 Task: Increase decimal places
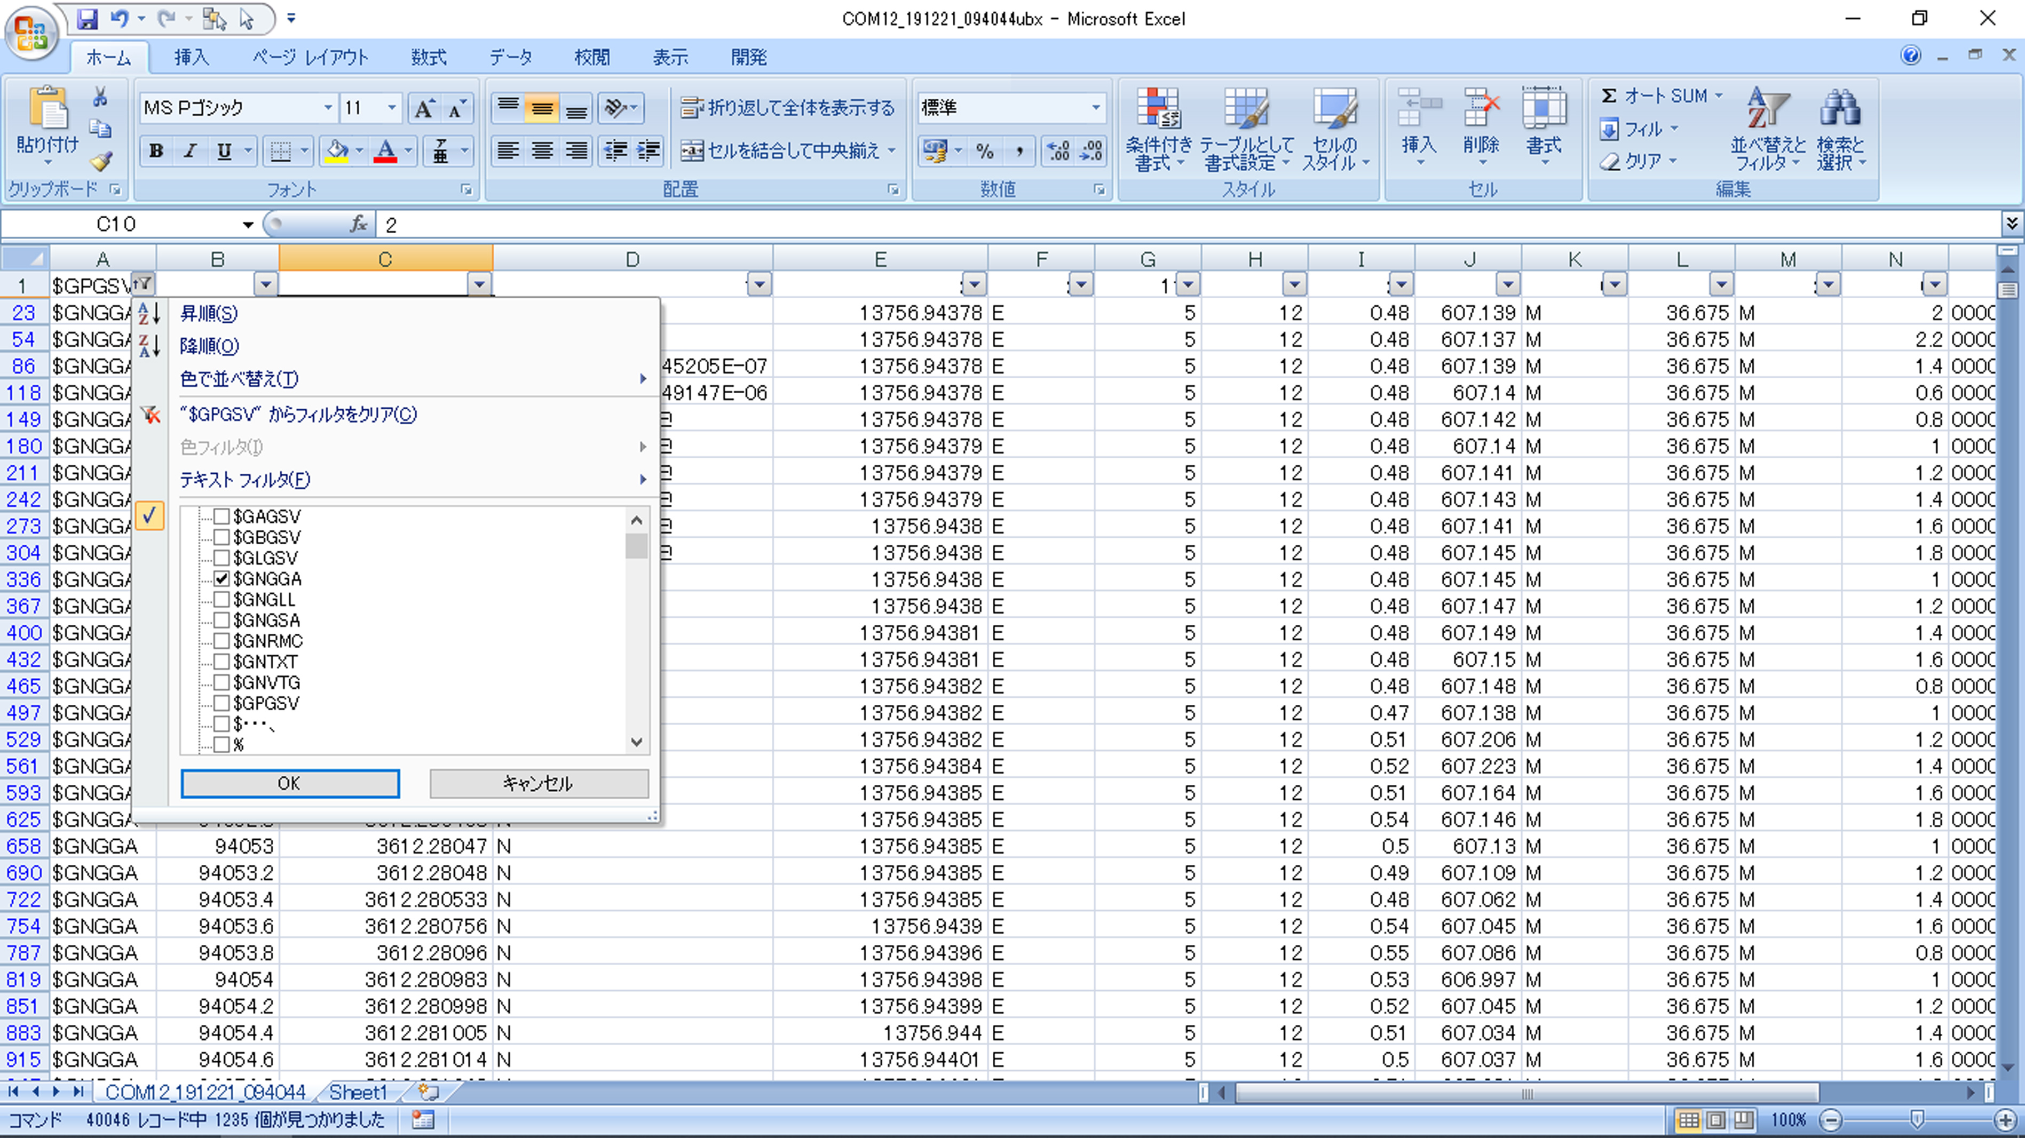[x=1058, y=151]
